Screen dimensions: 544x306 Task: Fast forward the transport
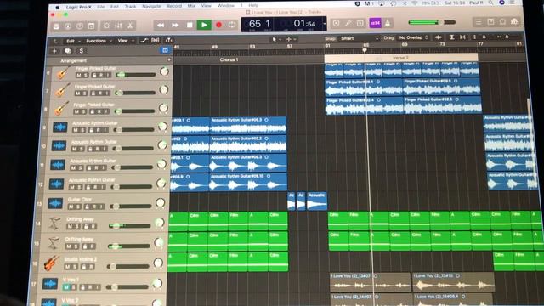[175, 25]
